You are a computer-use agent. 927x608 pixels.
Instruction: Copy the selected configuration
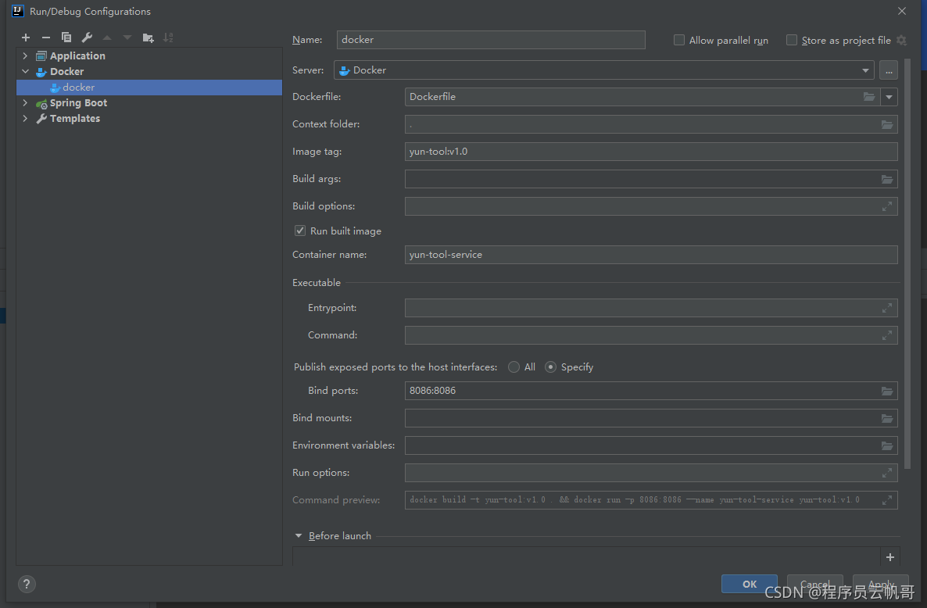point(66,38)
